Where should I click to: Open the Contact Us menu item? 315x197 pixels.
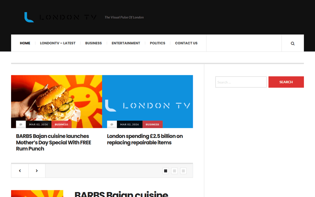(186, 43)
